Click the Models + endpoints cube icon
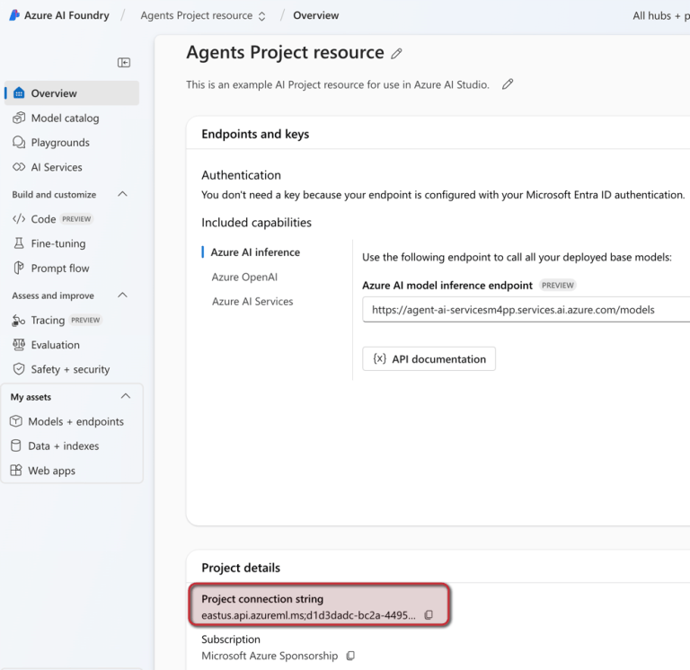The image size is (690, 670). pyautogui.click(x=16, y=421)
